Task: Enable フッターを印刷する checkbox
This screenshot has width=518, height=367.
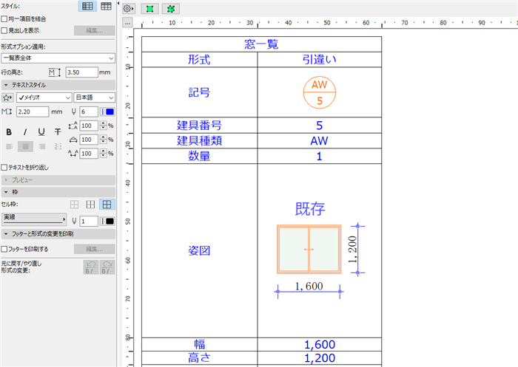Action: (x=4, y=249)
